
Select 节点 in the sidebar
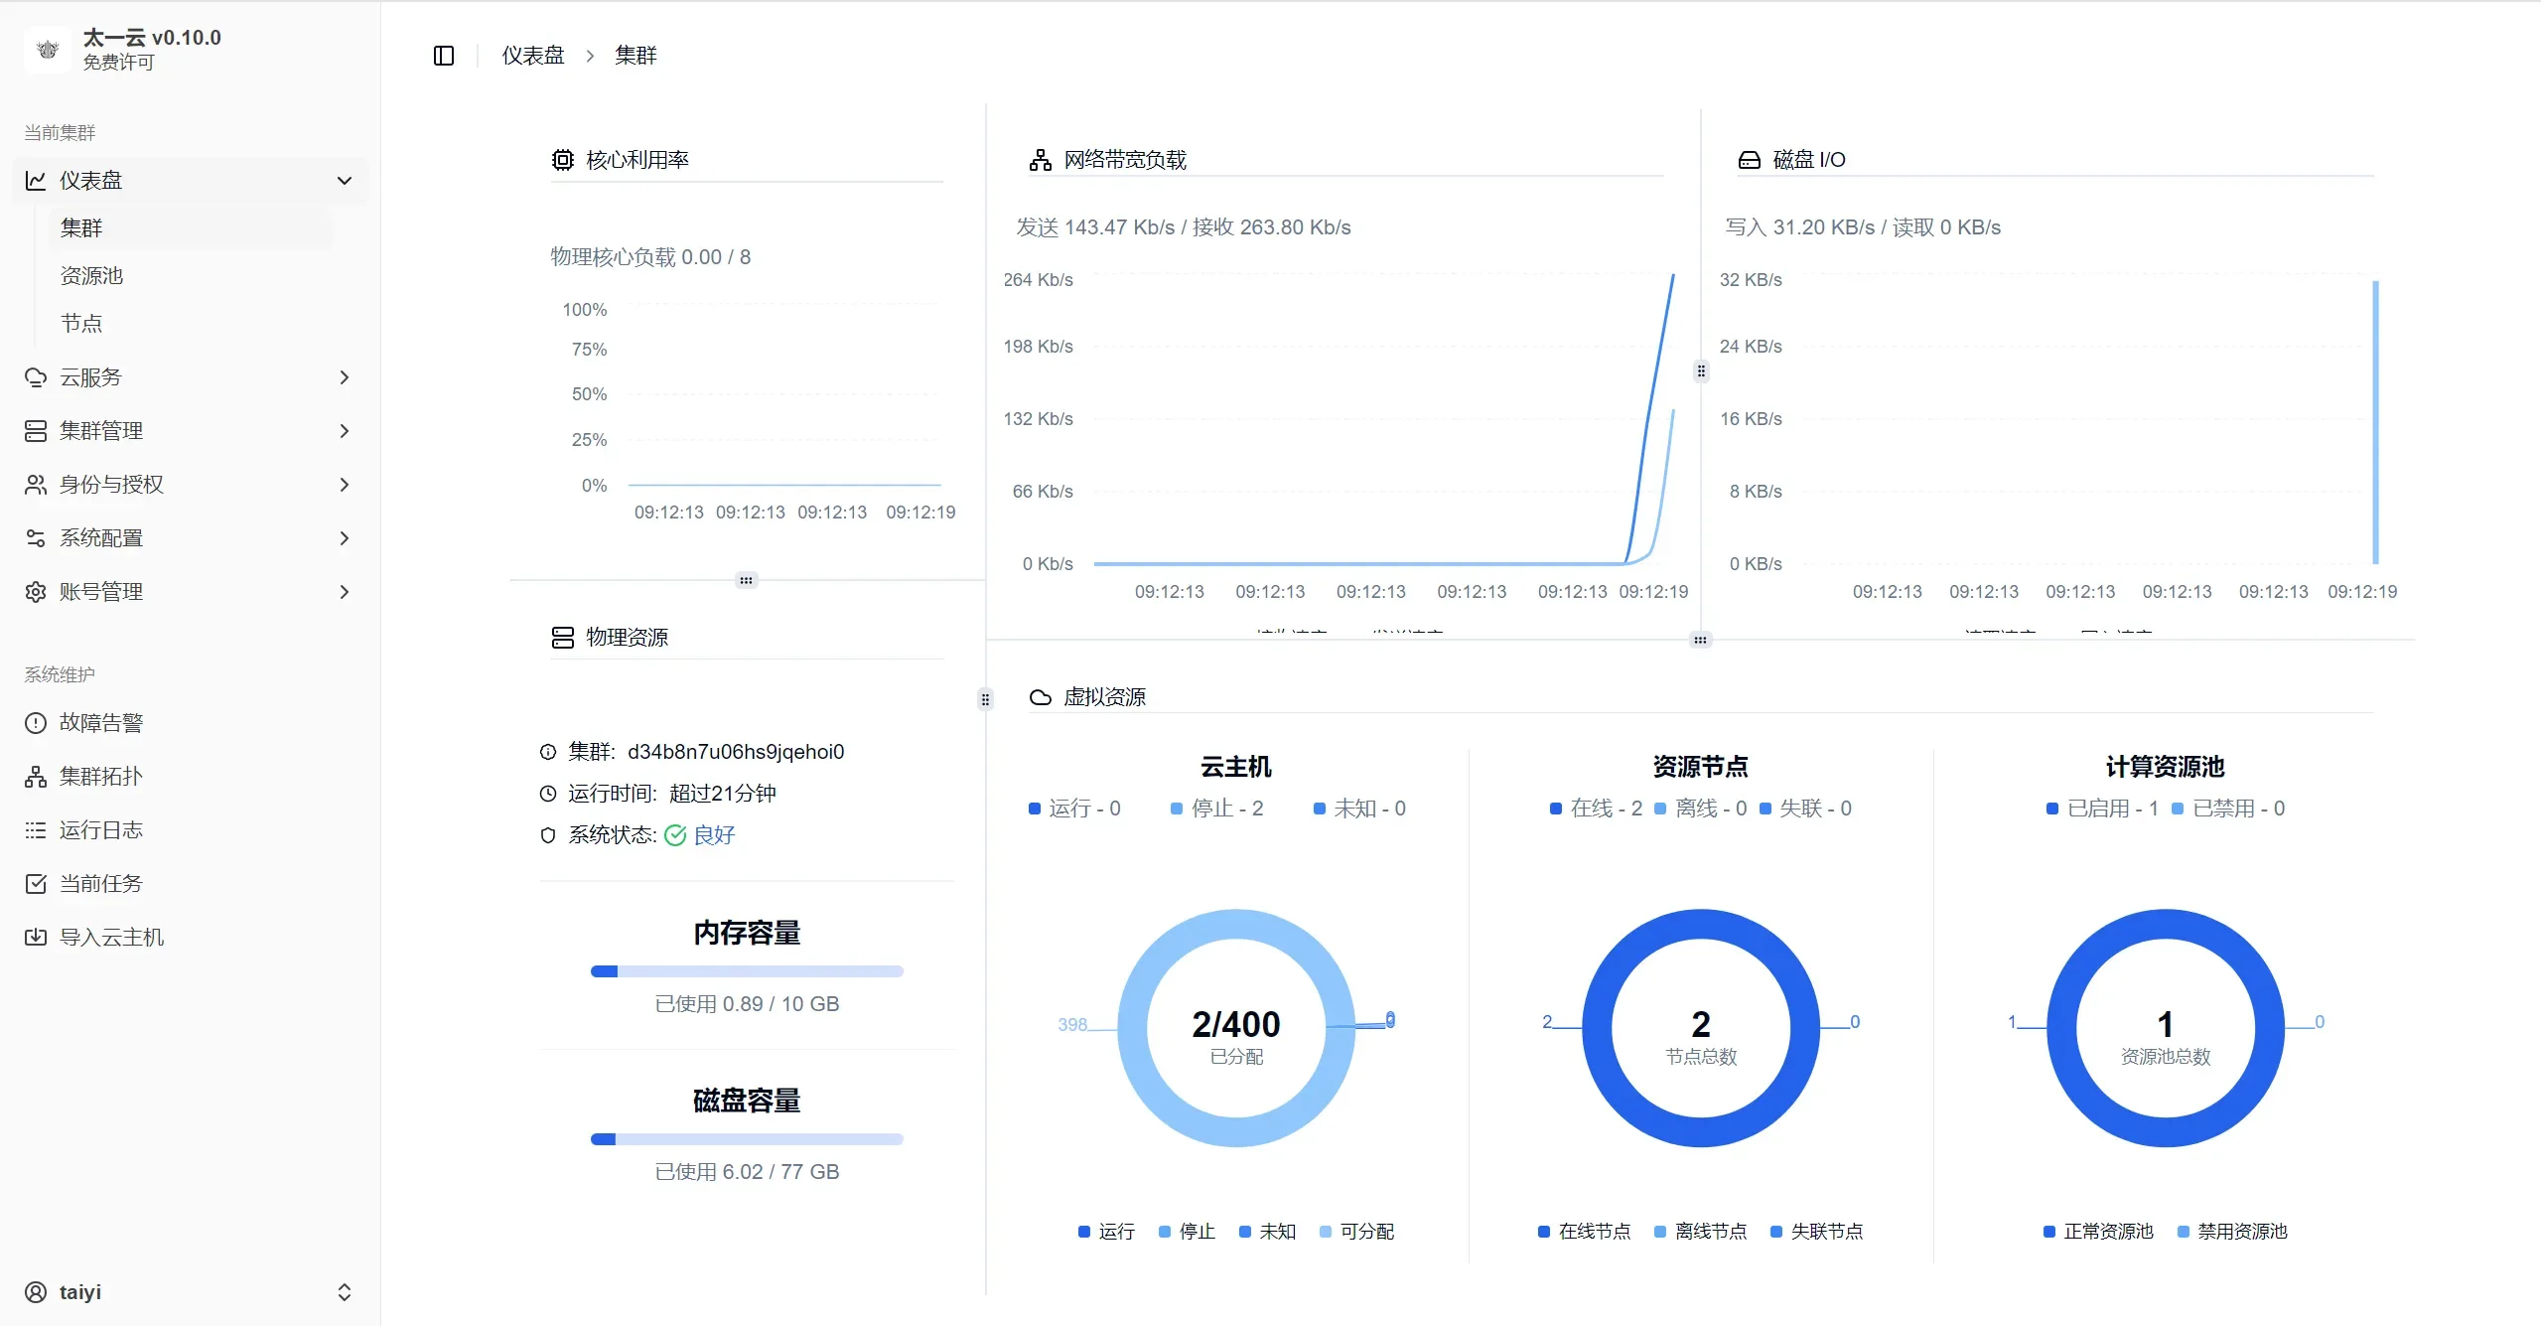pos(81,324)
